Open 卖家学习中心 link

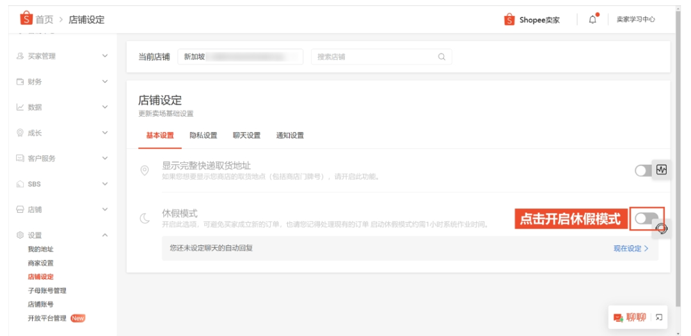tap(635, 19)
